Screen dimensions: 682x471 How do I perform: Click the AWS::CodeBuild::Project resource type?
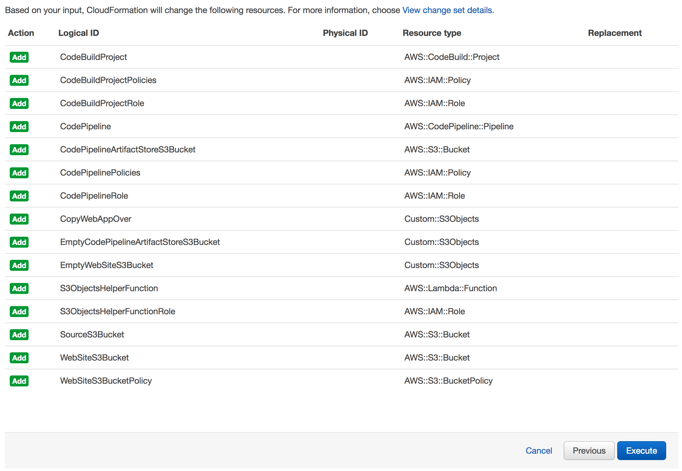[x=452, y=57]
